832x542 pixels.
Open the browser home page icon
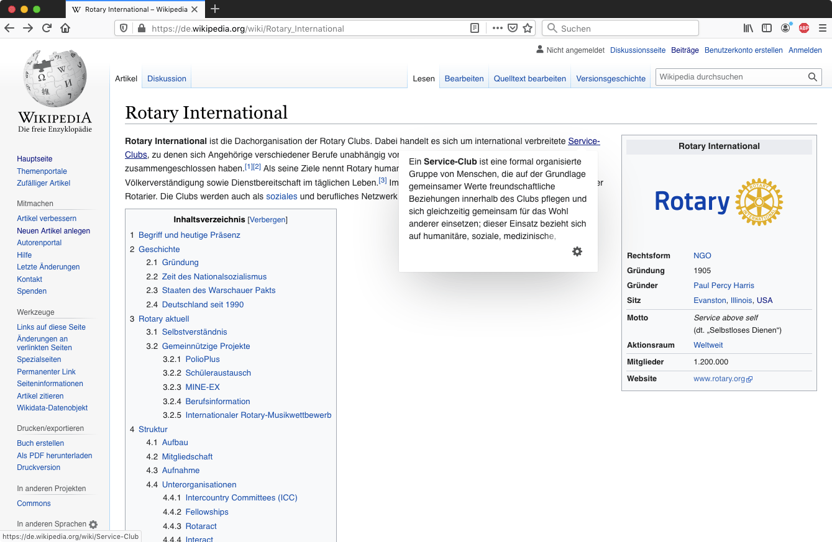(x=65, y=28)
